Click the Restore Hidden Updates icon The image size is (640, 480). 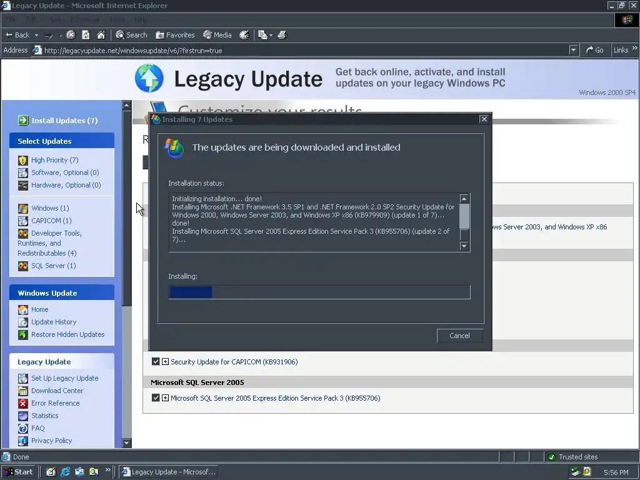[23, 335]
